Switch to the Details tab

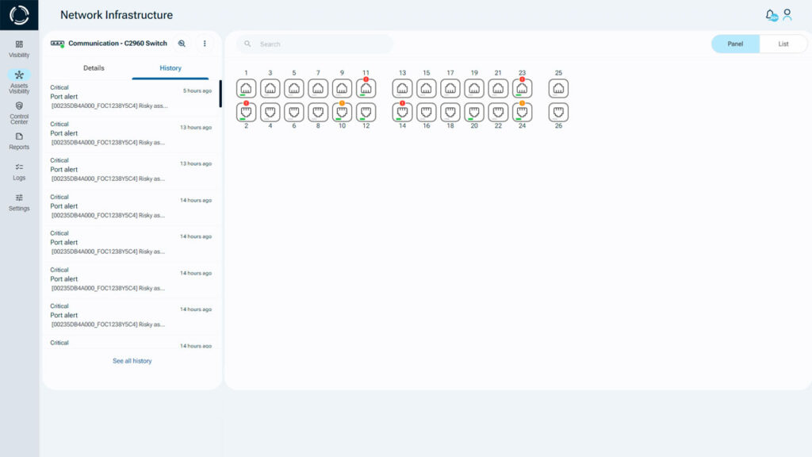[94, 68]
